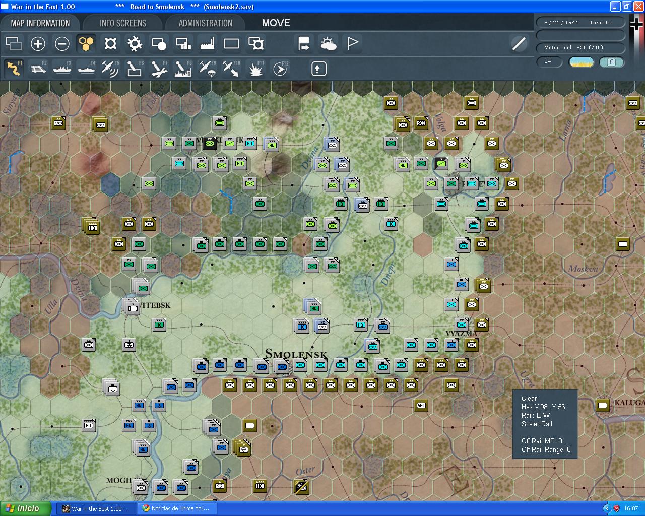Click the Smolensk city label on the map
Screen dimensions: 645x516
pos(296,354)
